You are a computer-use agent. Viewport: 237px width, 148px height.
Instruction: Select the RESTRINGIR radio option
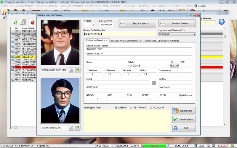pyautogui.click(x=131, y=108)
